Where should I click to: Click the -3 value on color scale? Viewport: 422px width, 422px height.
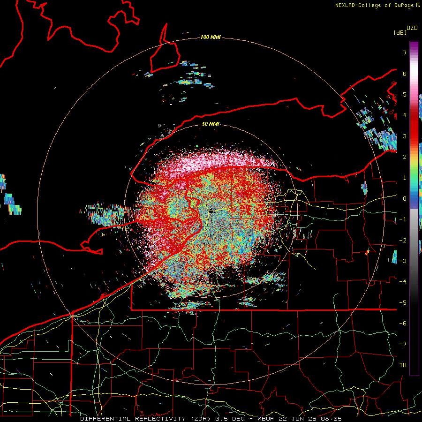[x=403, y=261]
